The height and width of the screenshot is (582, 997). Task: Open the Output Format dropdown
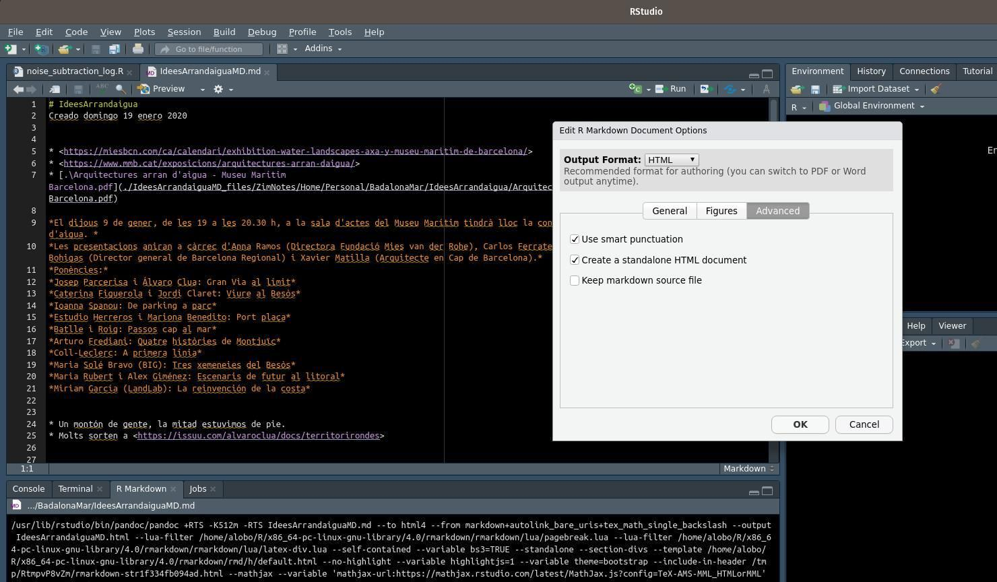click(x=670, y=160)
